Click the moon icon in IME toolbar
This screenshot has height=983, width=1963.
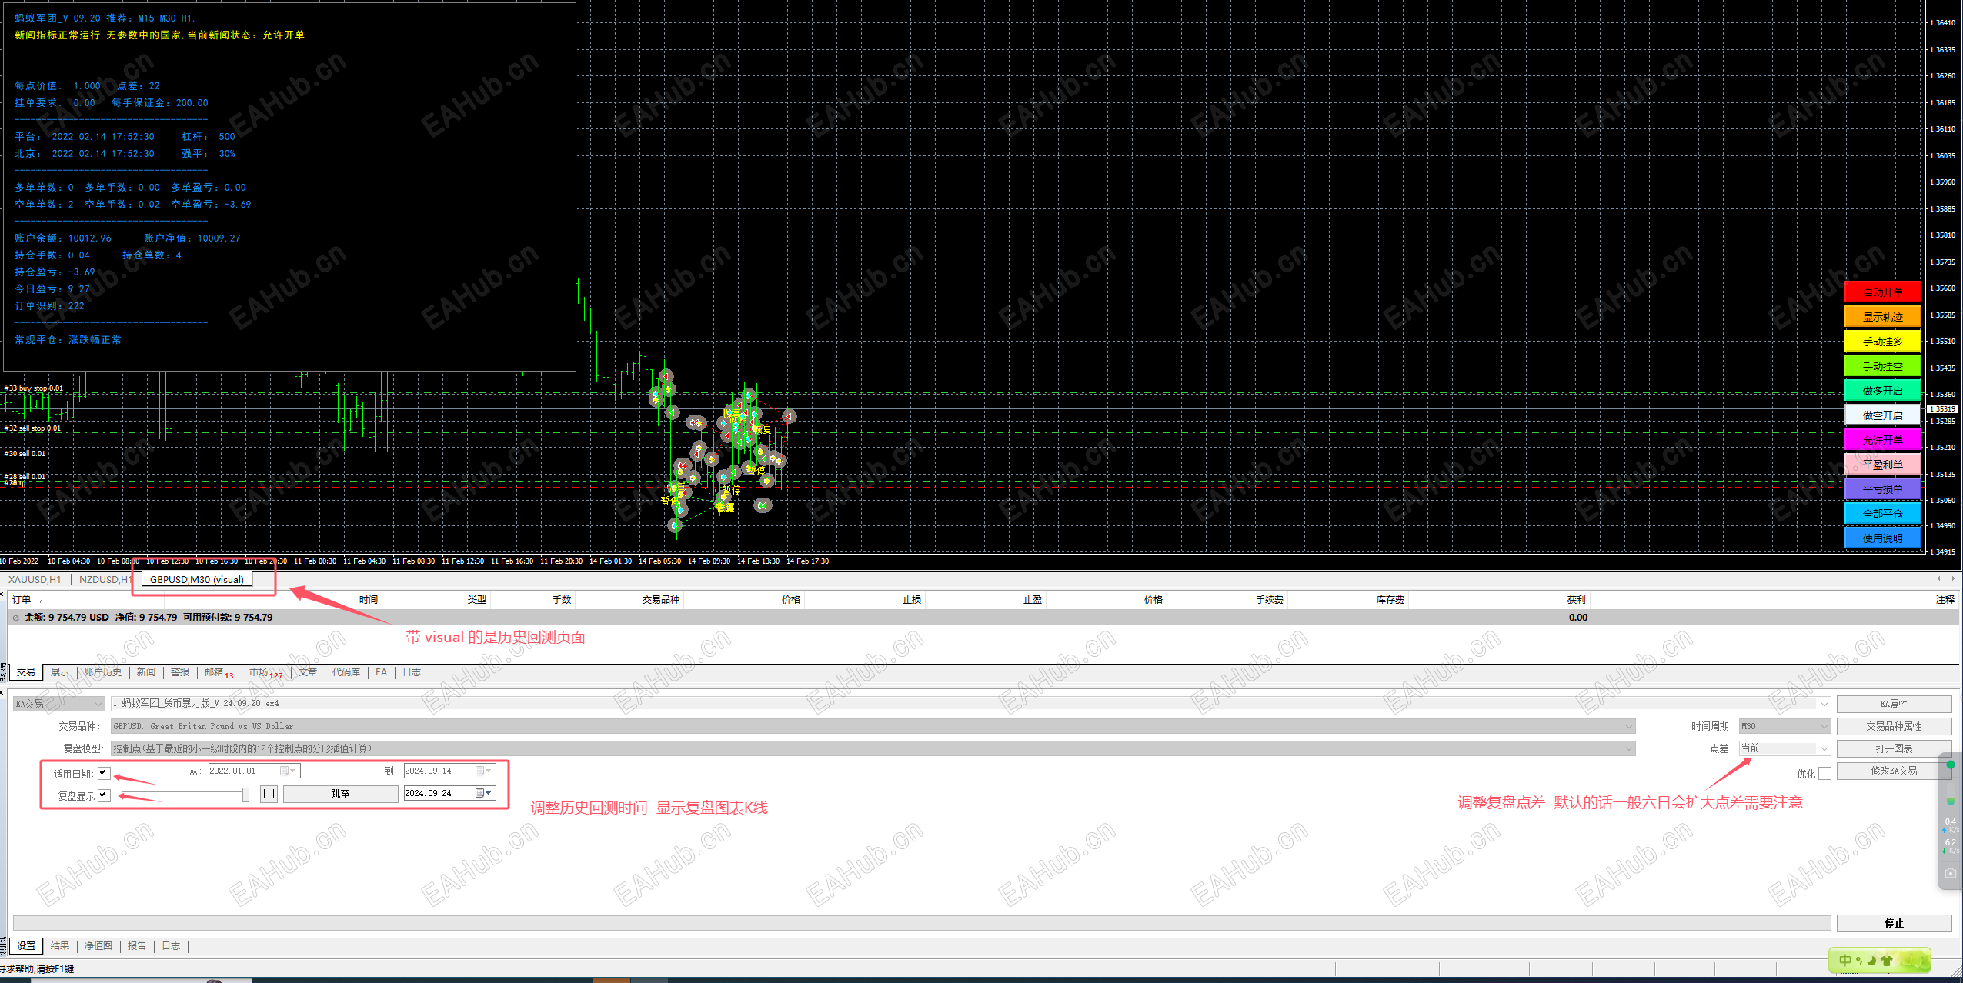click(x=1871, y=960)
